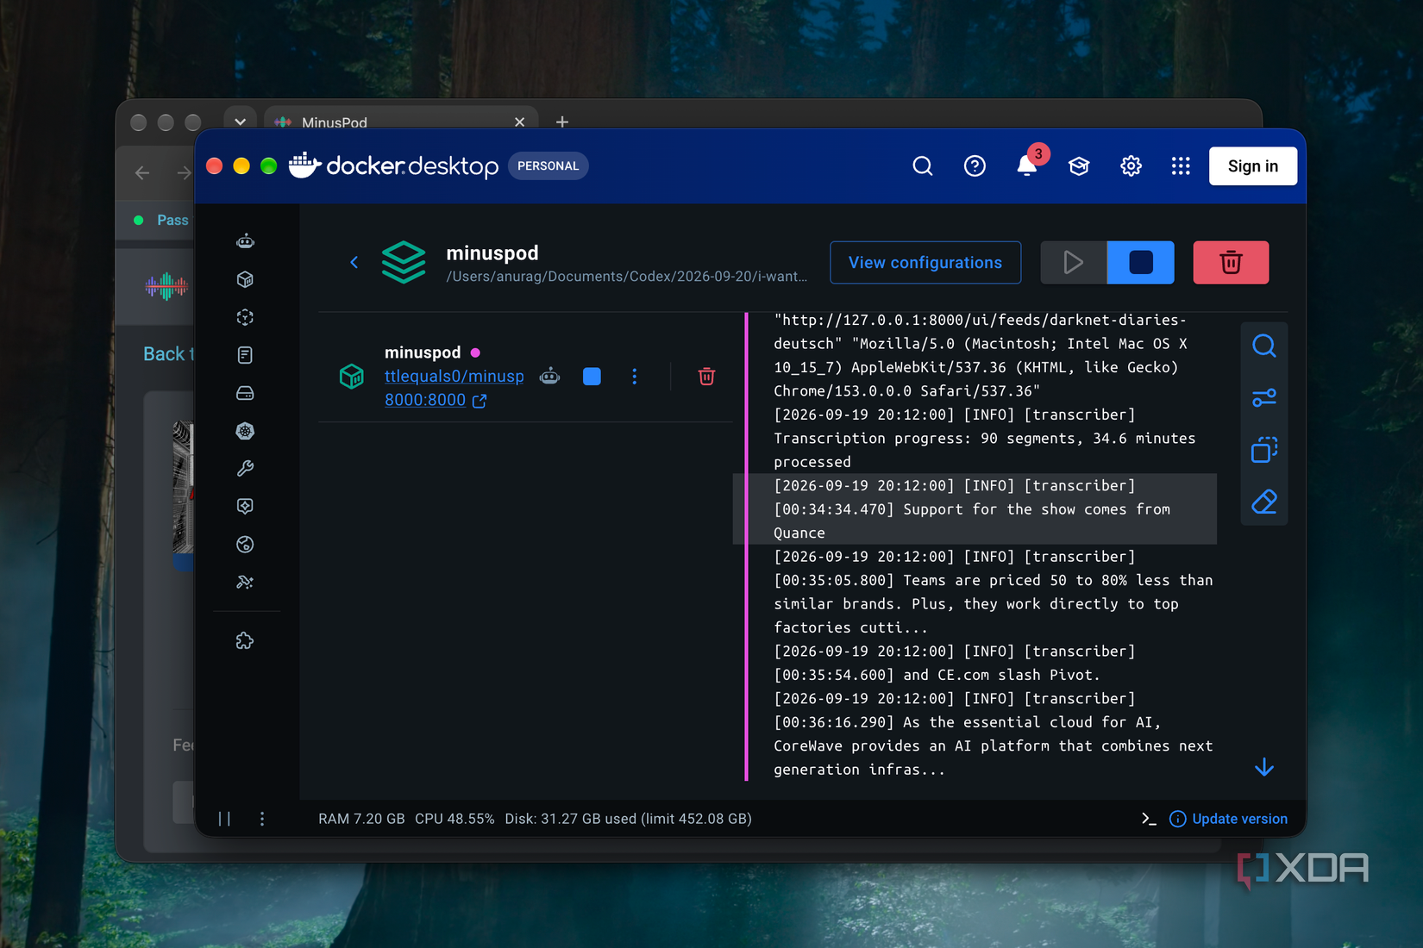Clear the logs with the eraser icon

(1264, 502)
